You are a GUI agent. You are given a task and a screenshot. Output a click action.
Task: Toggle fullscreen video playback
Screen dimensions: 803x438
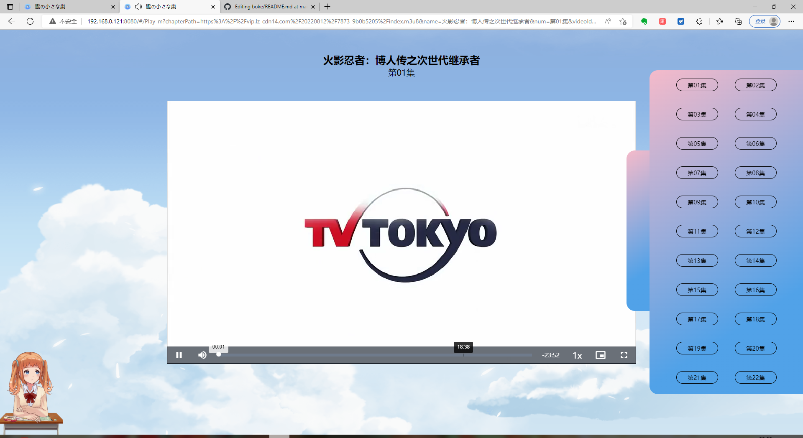coord(624,355)
